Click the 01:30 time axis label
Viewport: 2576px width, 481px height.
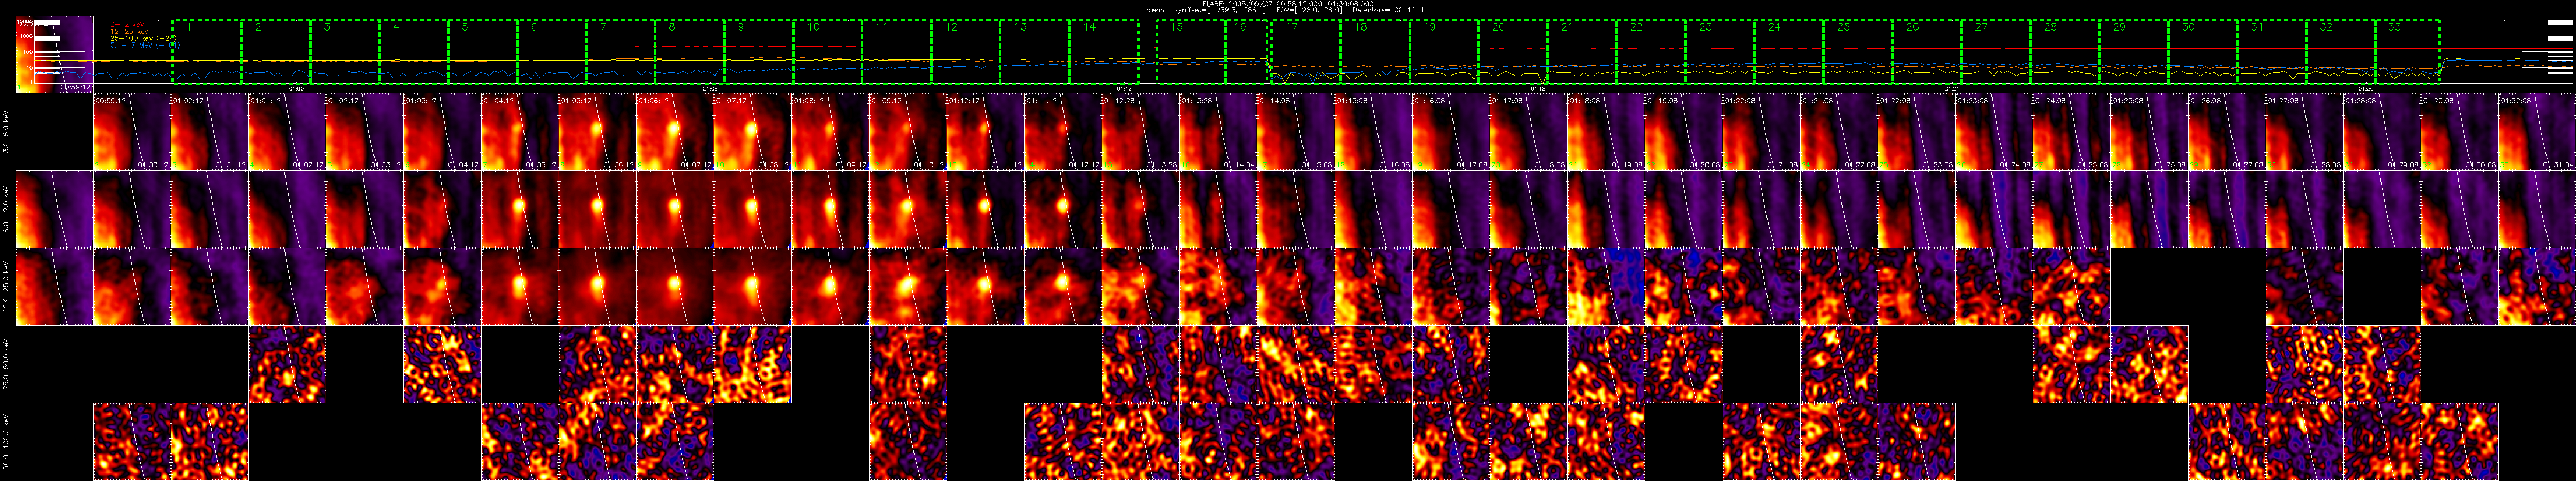tap(2365, 88)
